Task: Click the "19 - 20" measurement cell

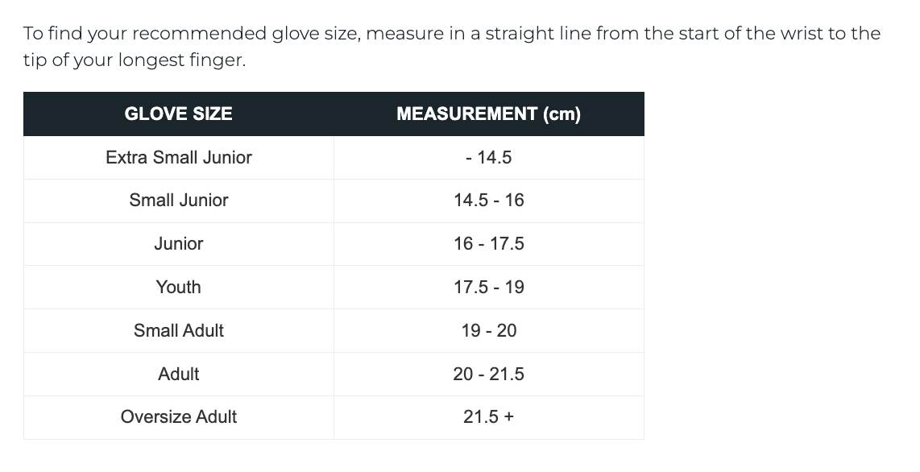Action: 488,331
